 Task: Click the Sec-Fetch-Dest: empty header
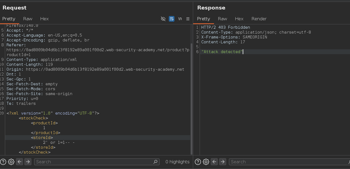click(x=32, y=84)
